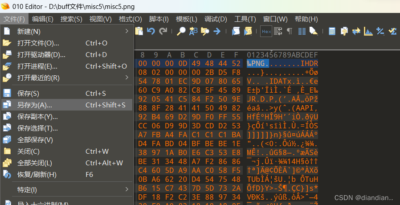Choose 打开驱动器(D)... menu entry
Screen dimensions: 400x205
tap(67, 55)
